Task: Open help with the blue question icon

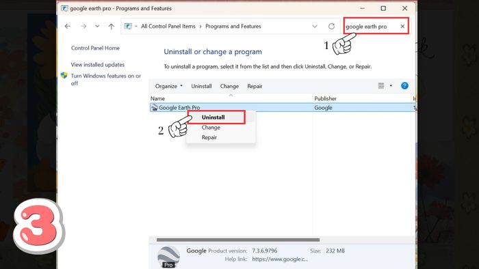Action: [404, 86]
